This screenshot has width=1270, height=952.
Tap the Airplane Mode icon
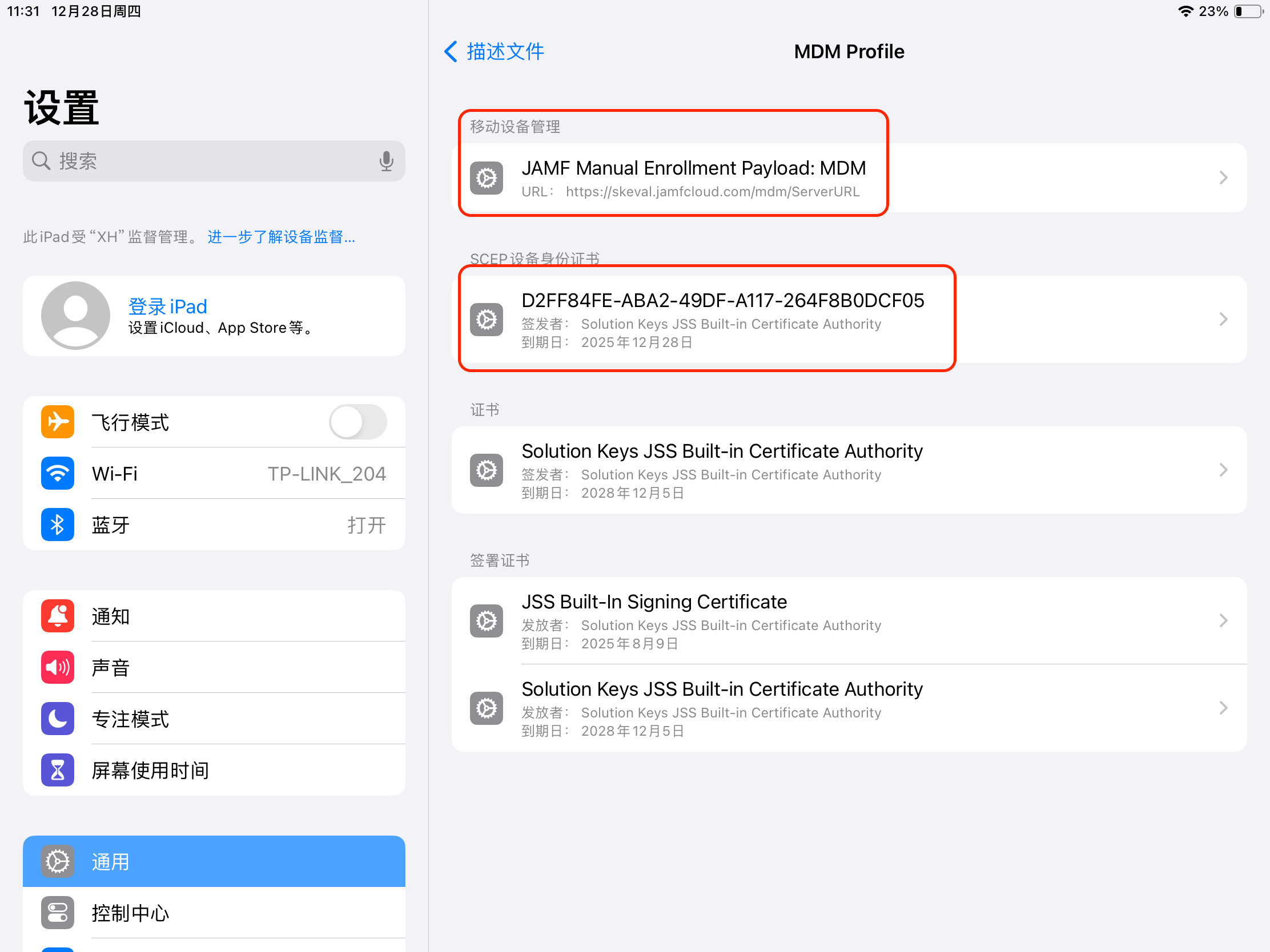click(x=58, y=422)
